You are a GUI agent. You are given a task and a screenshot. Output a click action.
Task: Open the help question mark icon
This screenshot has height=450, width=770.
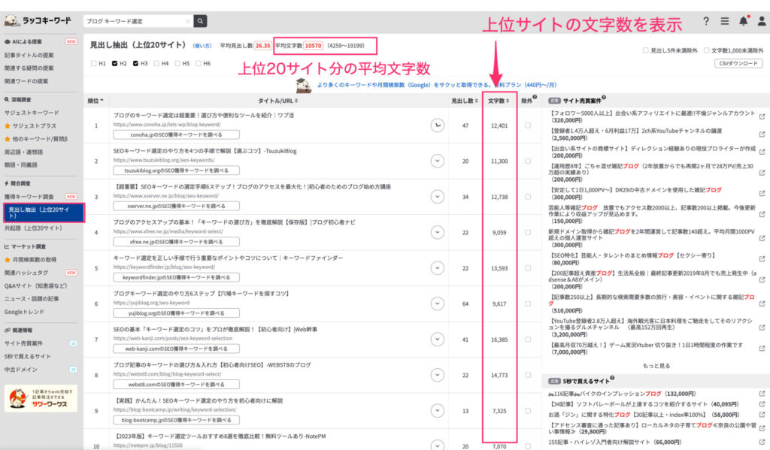click(705, 21)
